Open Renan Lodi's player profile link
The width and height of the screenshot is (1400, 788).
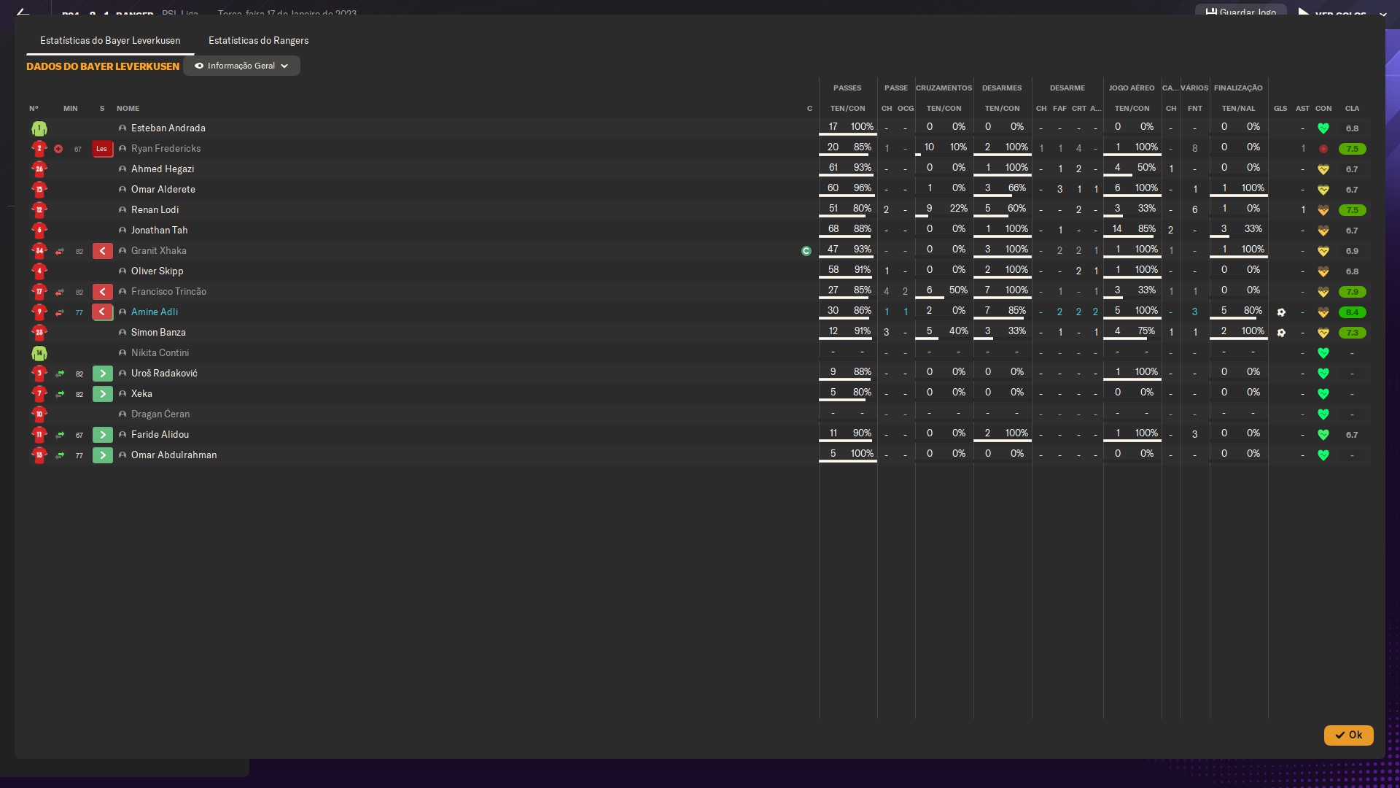[155, 209]
